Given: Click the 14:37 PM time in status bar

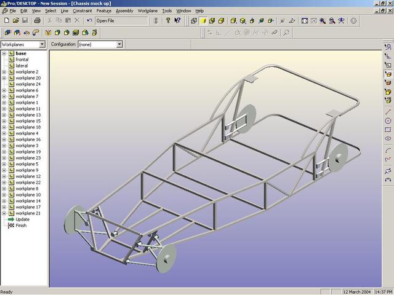Looking at the screenshot, I should tap(384, 292).
